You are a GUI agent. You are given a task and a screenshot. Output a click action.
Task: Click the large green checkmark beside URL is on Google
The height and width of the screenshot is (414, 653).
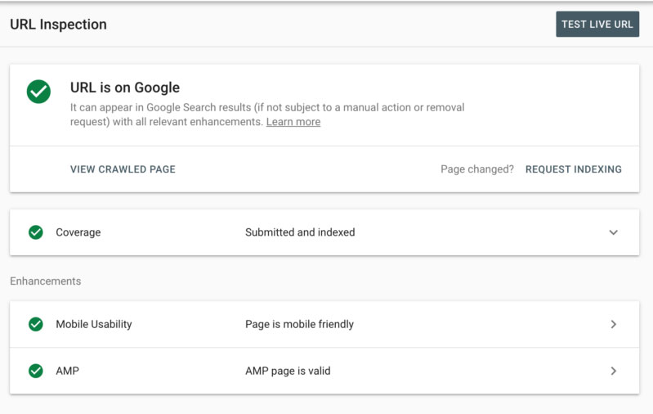click(38, 92)
